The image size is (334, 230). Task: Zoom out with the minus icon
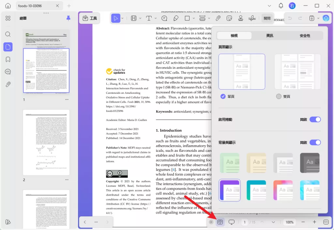[x=303, y=222]
